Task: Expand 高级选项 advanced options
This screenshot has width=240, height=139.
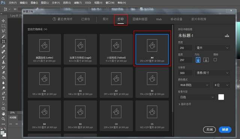Action: coord(185,104)
